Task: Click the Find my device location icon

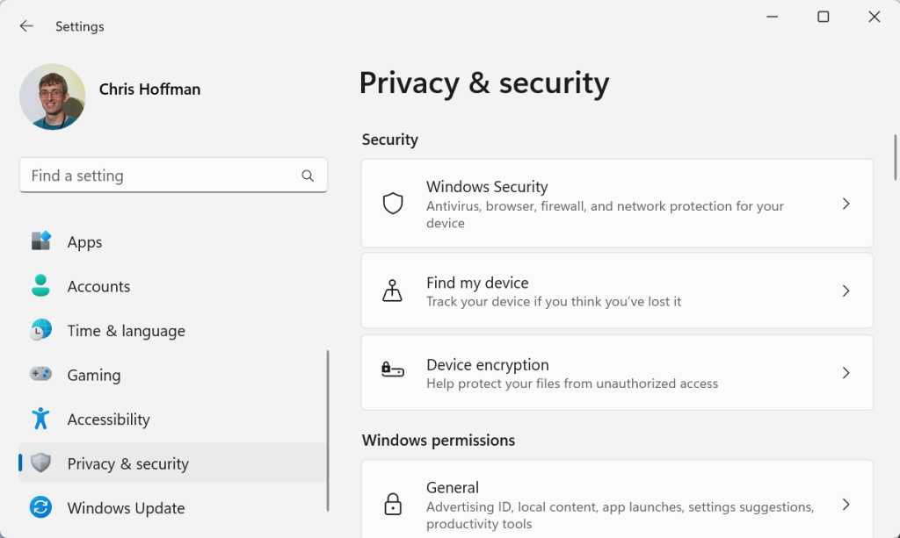Action: (391, 290)
